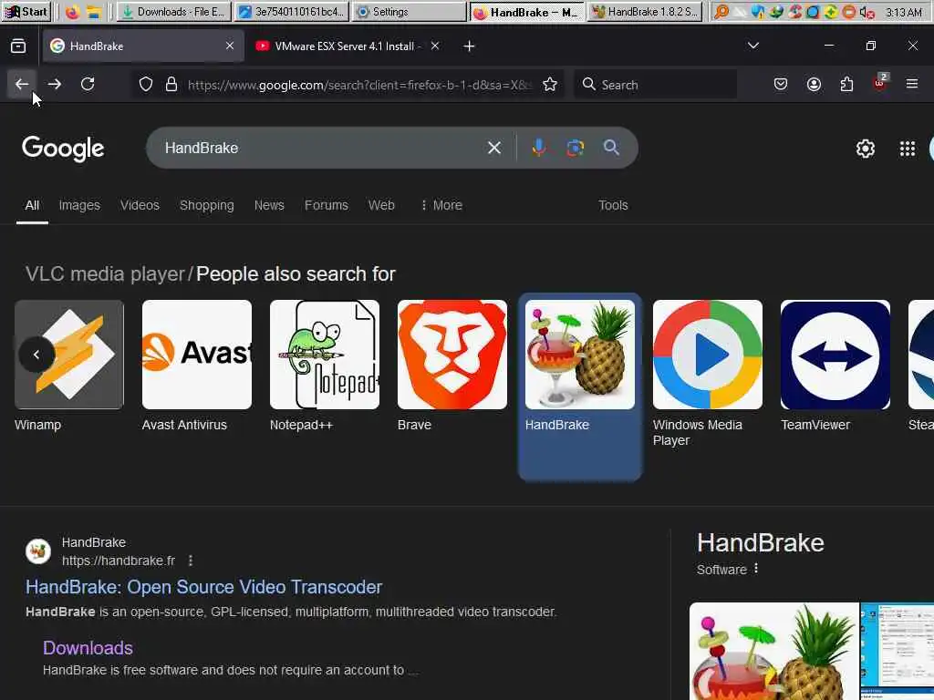Open the Firefox hamburger application menu

click(x=912, y=84)
